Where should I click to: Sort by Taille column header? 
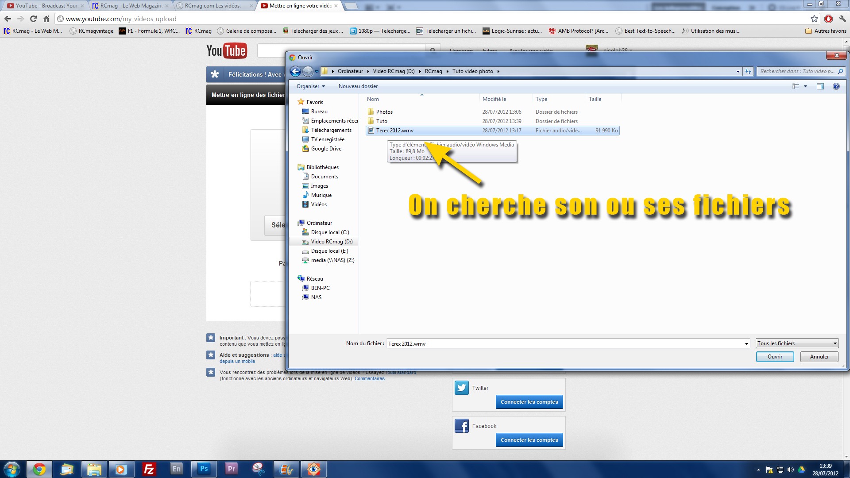[x=595, y=99]
